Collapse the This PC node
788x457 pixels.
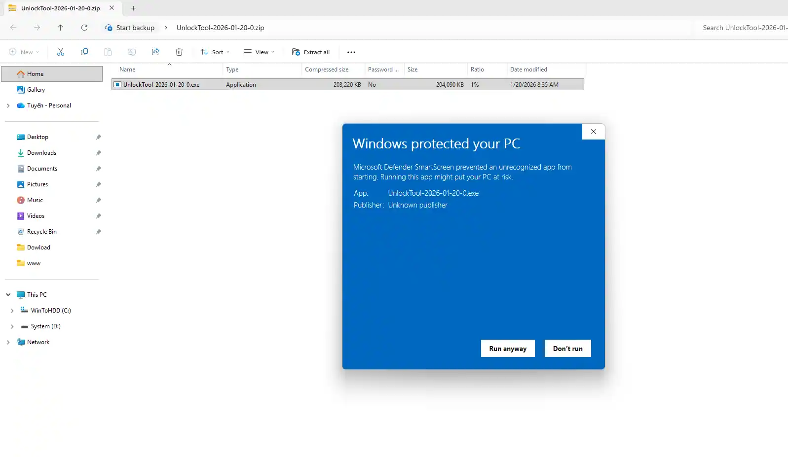tap(8, 295)
